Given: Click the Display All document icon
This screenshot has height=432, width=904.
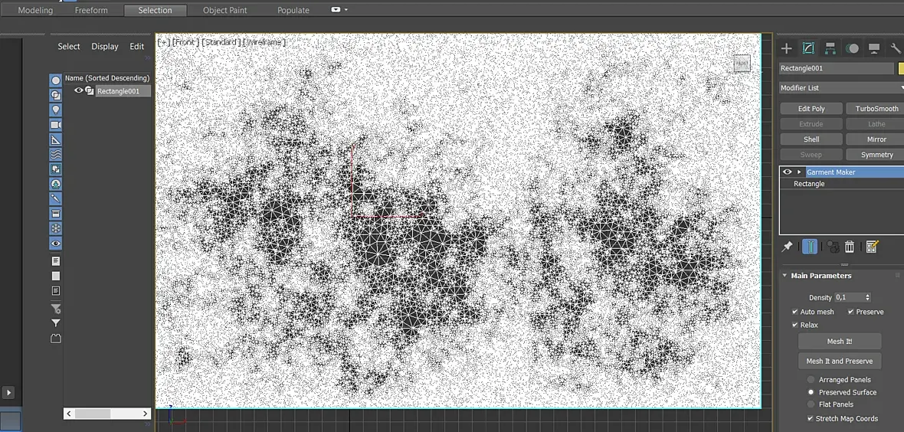Looking at the screenshot, I should pos(56,261).
